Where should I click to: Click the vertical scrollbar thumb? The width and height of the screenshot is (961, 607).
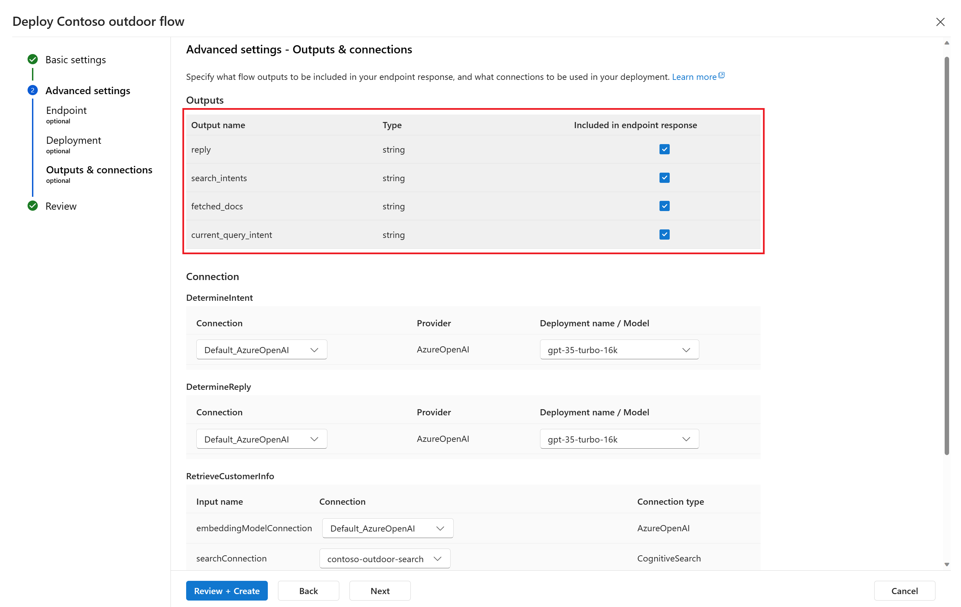point(947,255)
